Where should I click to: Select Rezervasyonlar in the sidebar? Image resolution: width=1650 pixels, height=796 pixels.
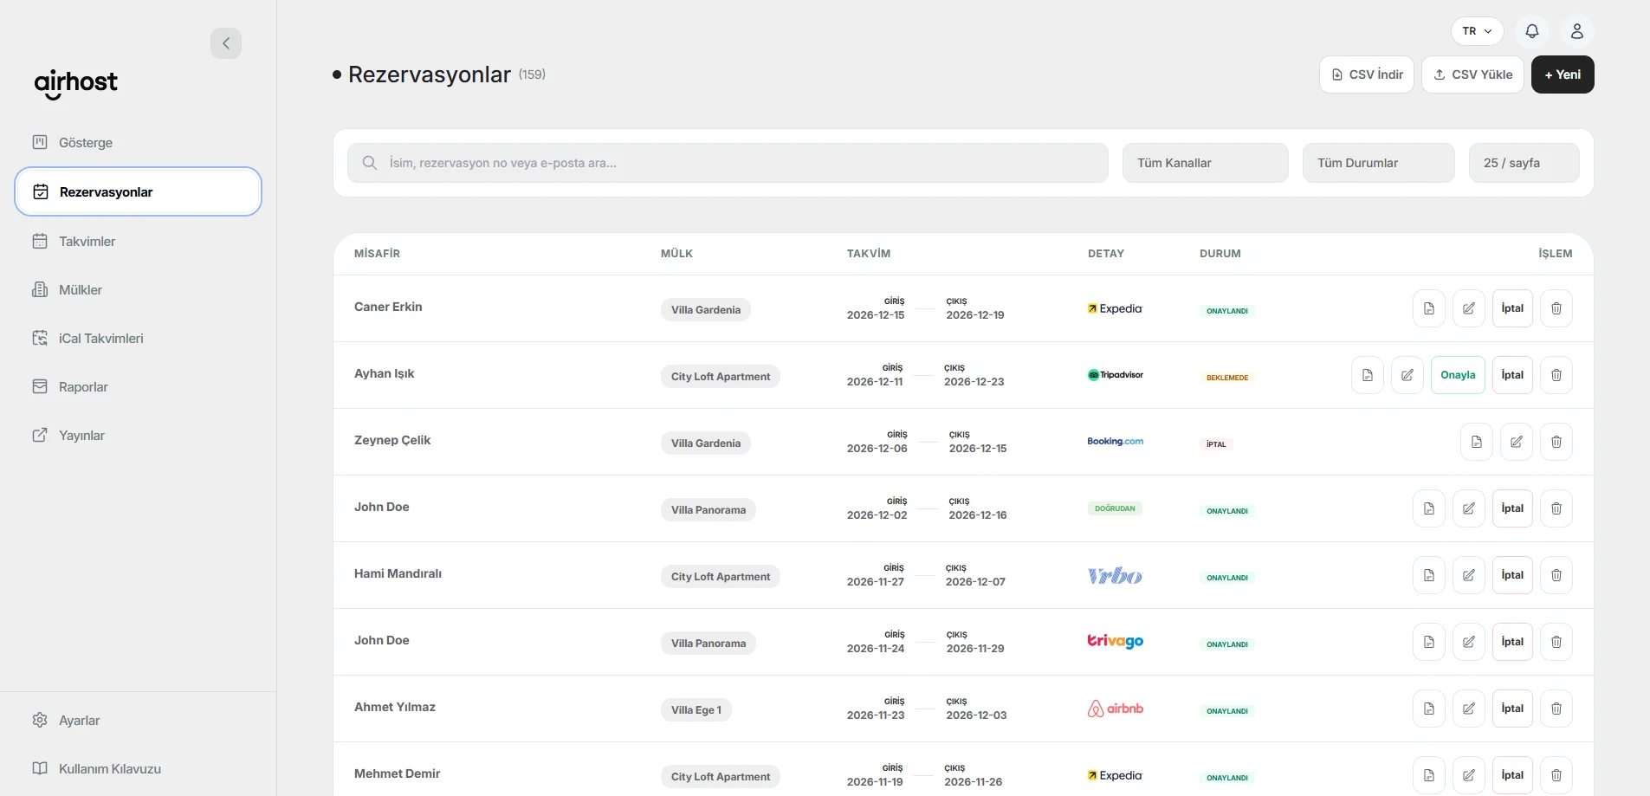139,191
